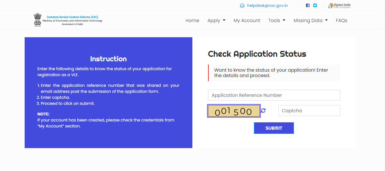Image resolution: width=385 pixels, height=171 pixels.
Task: Click the Instruction heading in blue panel
Action: 108,59
